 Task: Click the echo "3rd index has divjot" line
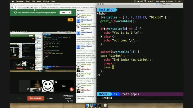127,60
